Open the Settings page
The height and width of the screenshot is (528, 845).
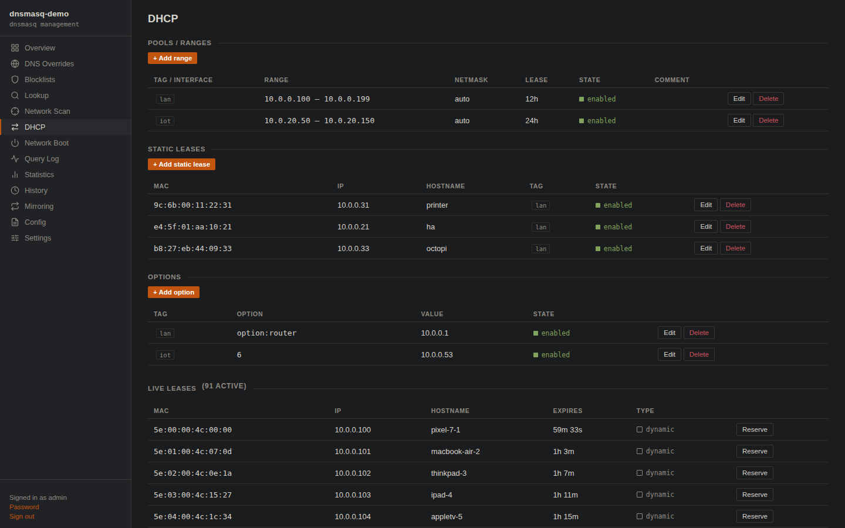pos(65,238)
